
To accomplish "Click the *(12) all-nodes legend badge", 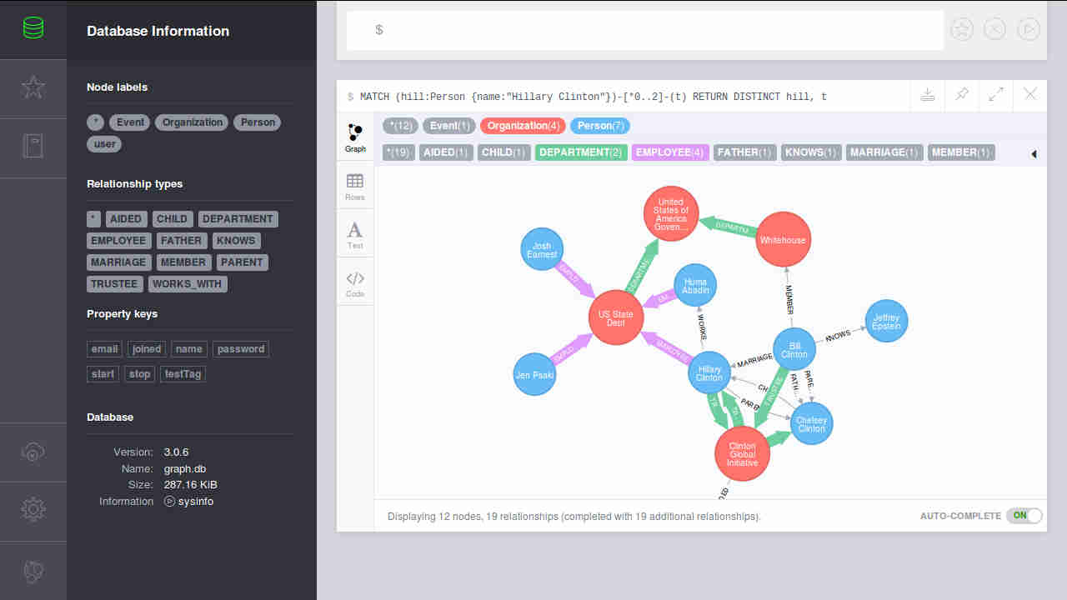I will coord(400,126).
